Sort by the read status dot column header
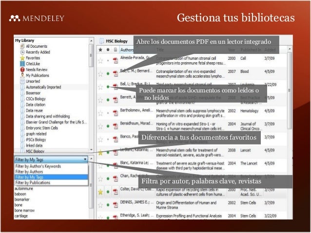Image resolution: width=311 pixels, height=233 pixels. pyautogui.click(x=108, y=50)
